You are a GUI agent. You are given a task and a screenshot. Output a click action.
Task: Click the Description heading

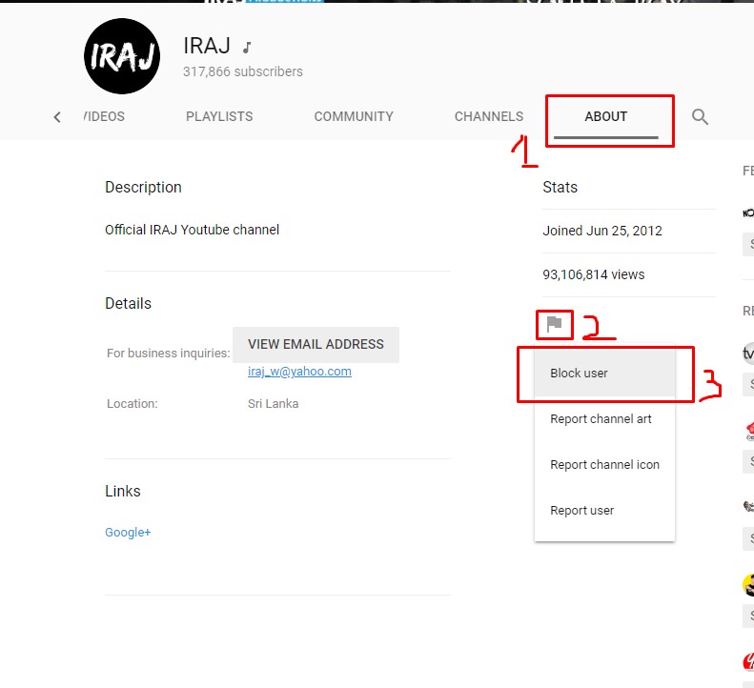point(143,187)
